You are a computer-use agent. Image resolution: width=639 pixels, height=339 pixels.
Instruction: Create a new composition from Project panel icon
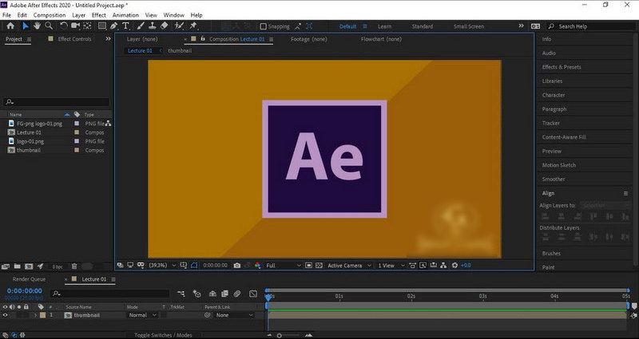29,266
